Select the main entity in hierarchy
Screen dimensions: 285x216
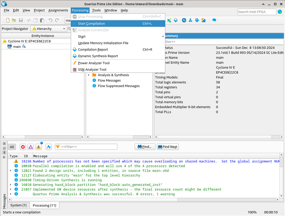pos(17,47)
